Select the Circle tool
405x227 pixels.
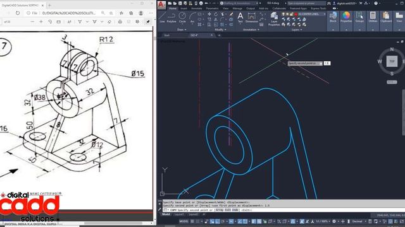click(182, 18)
